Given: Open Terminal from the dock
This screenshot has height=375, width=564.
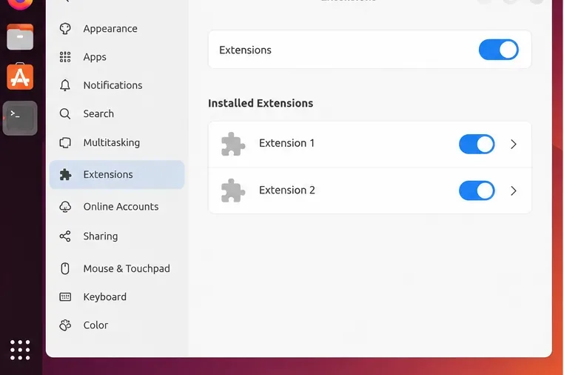Looking at the screenshot, I should click(20, 118).
